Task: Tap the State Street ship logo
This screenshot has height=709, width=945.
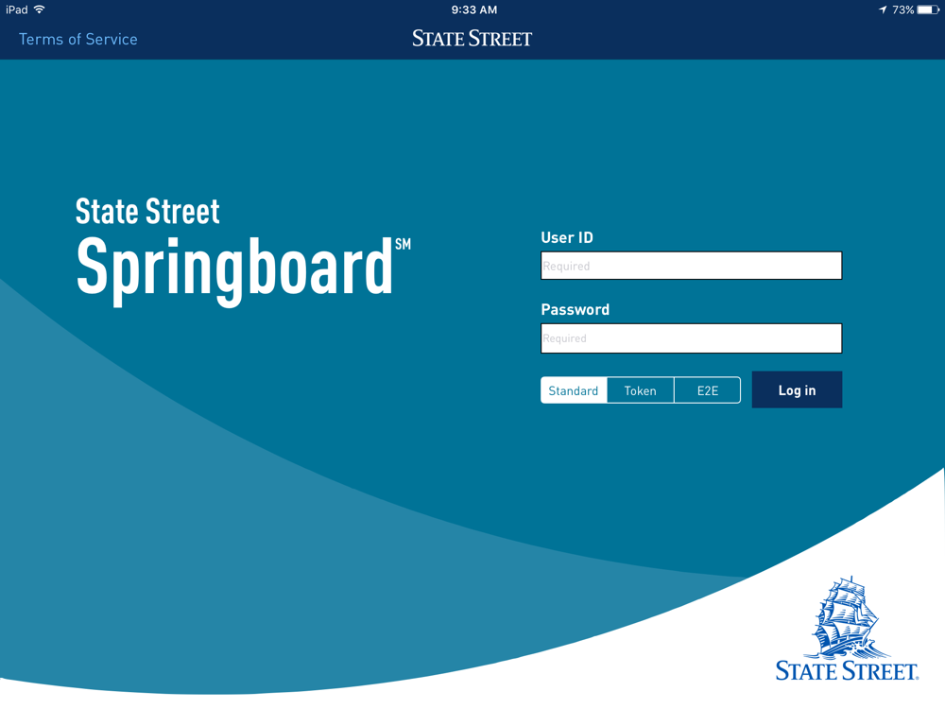Action: (x=848, y=628)
